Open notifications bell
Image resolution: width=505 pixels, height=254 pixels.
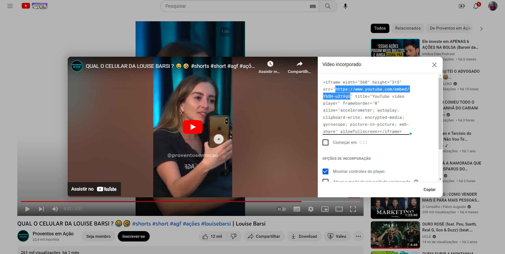coord(476,6)
